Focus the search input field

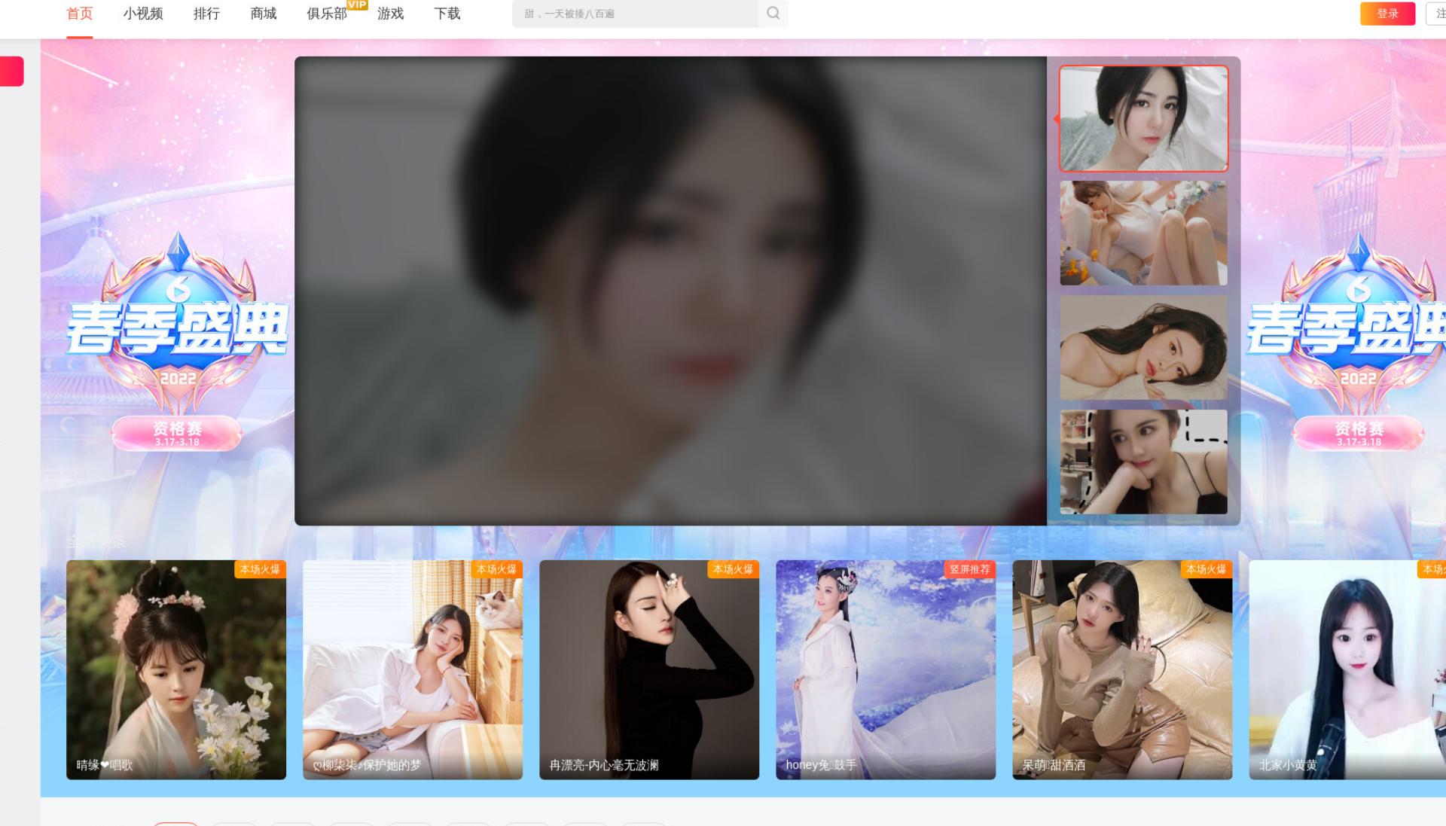pos(635,14)
